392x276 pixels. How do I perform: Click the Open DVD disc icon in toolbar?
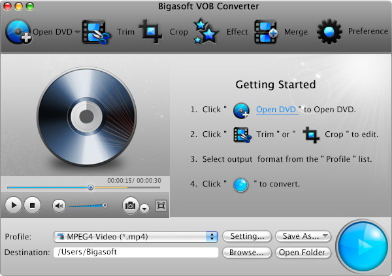click(x=18, y=32)
